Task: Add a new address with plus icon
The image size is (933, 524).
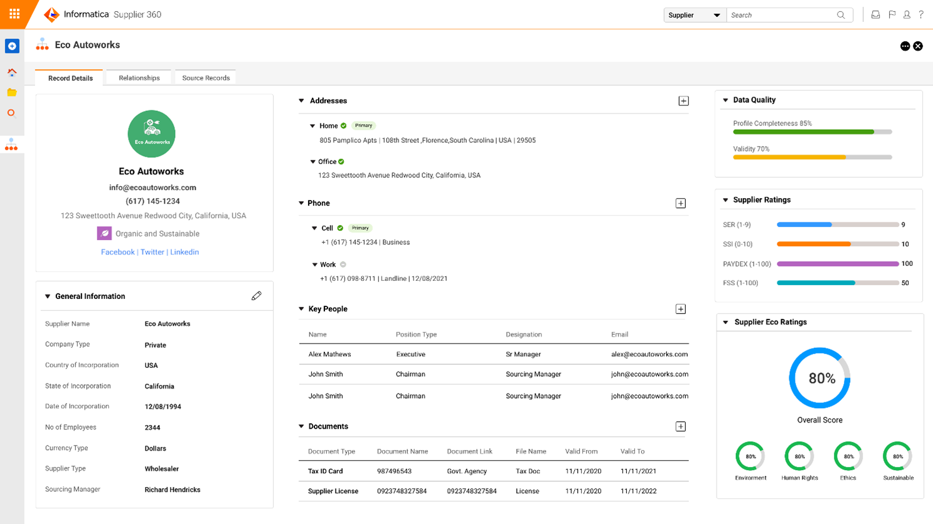Action: coord(683,101)
